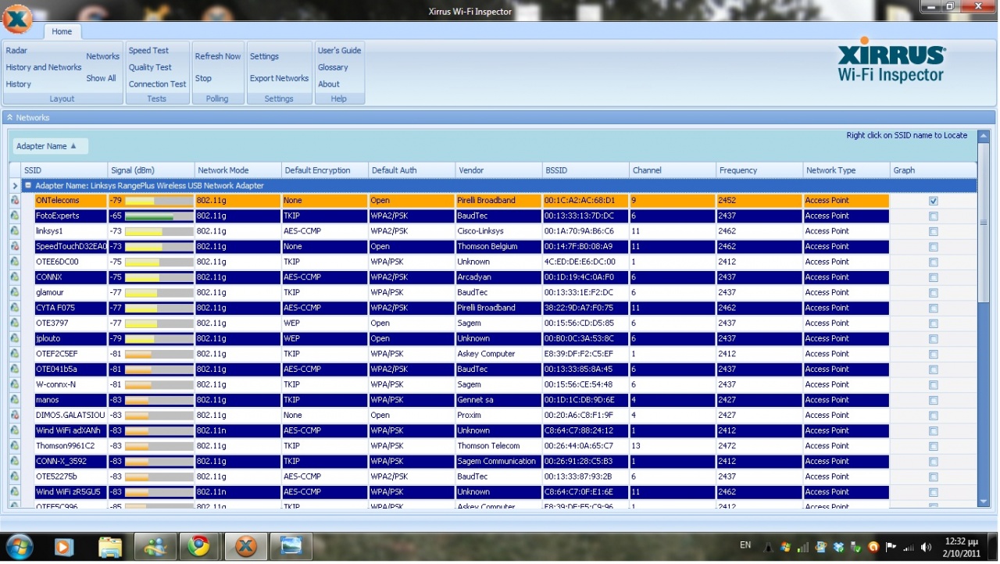Click the network icon beside CONNX row
1000x564 pixels.
14,277
